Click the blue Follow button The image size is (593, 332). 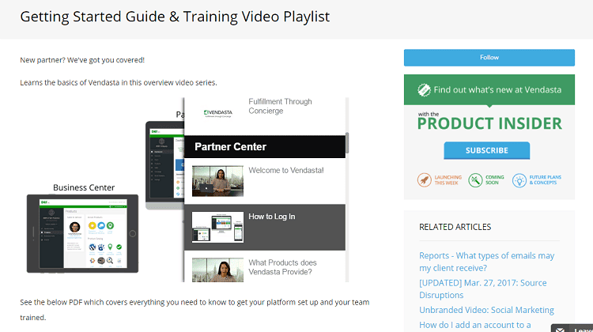(489, 58)
